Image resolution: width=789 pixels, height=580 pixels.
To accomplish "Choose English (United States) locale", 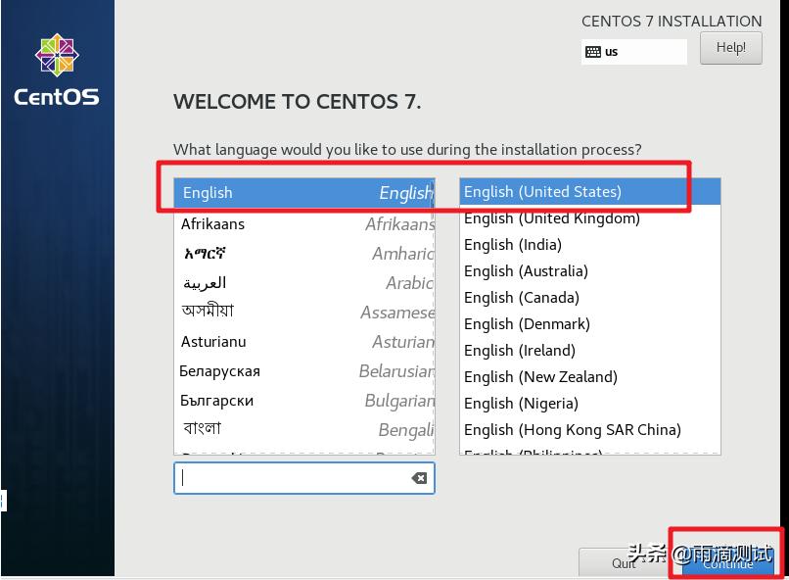I will [589, 192].
